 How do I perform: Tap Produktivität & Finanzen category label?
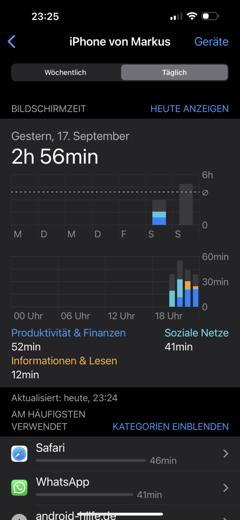(x=69, y=333)
